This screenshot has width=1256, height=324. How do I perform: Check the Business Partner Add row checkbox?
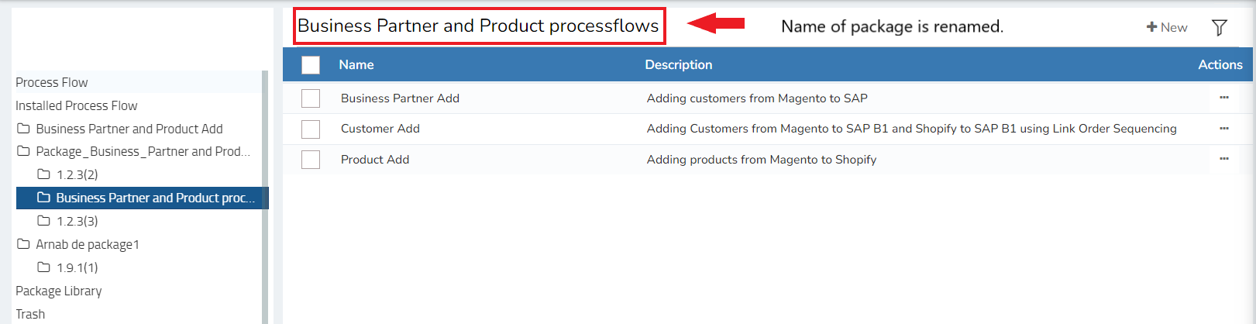pyautogui.click(x=311, y=98)
